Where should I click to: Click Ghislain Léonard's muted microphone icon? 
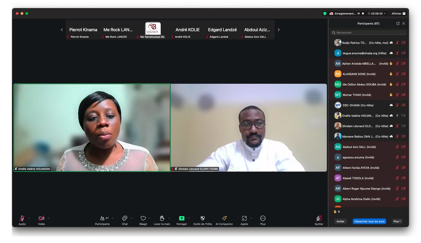(397, 126)
